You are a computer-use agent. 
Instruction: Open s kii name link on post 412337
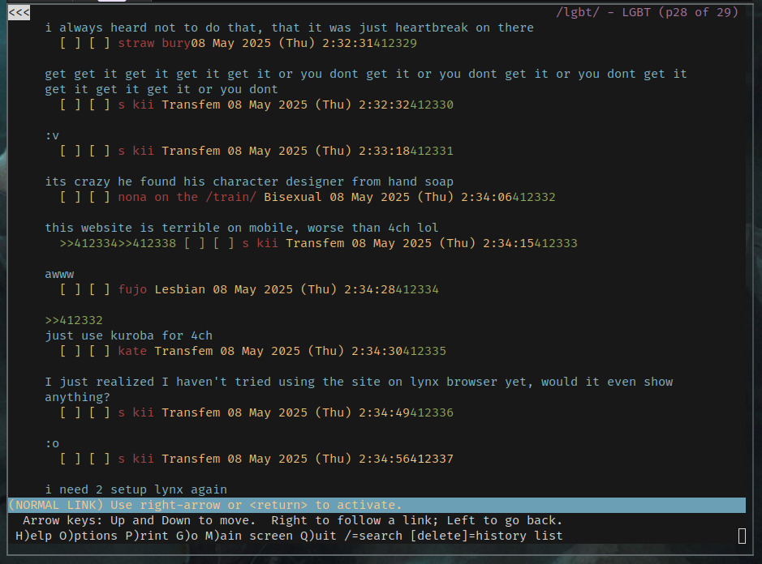coord(136,459)
